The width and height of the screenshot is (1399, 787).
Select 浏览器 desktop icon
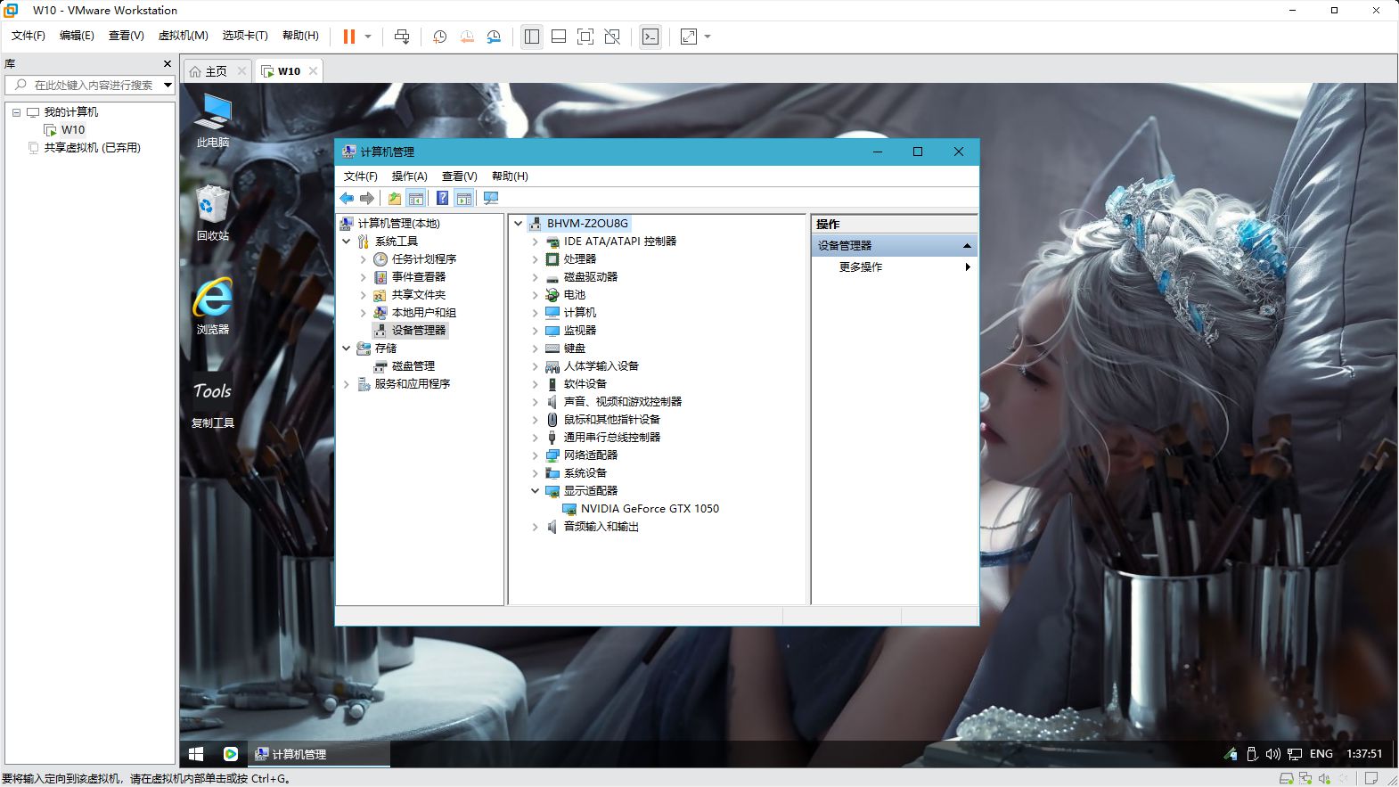[x=213, y=306]
